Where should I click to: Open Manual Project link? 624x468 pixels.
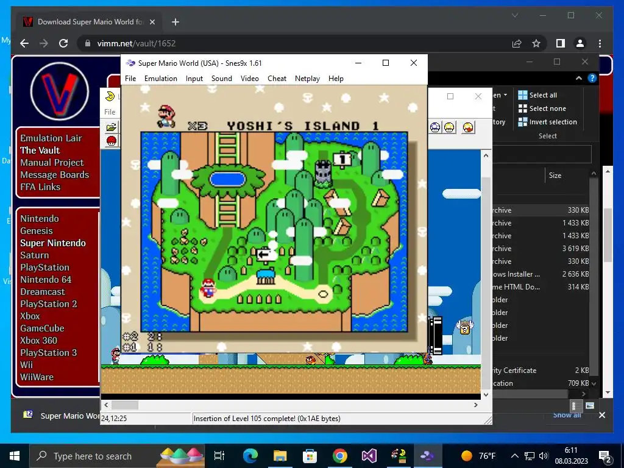click(x=52, y=162)
